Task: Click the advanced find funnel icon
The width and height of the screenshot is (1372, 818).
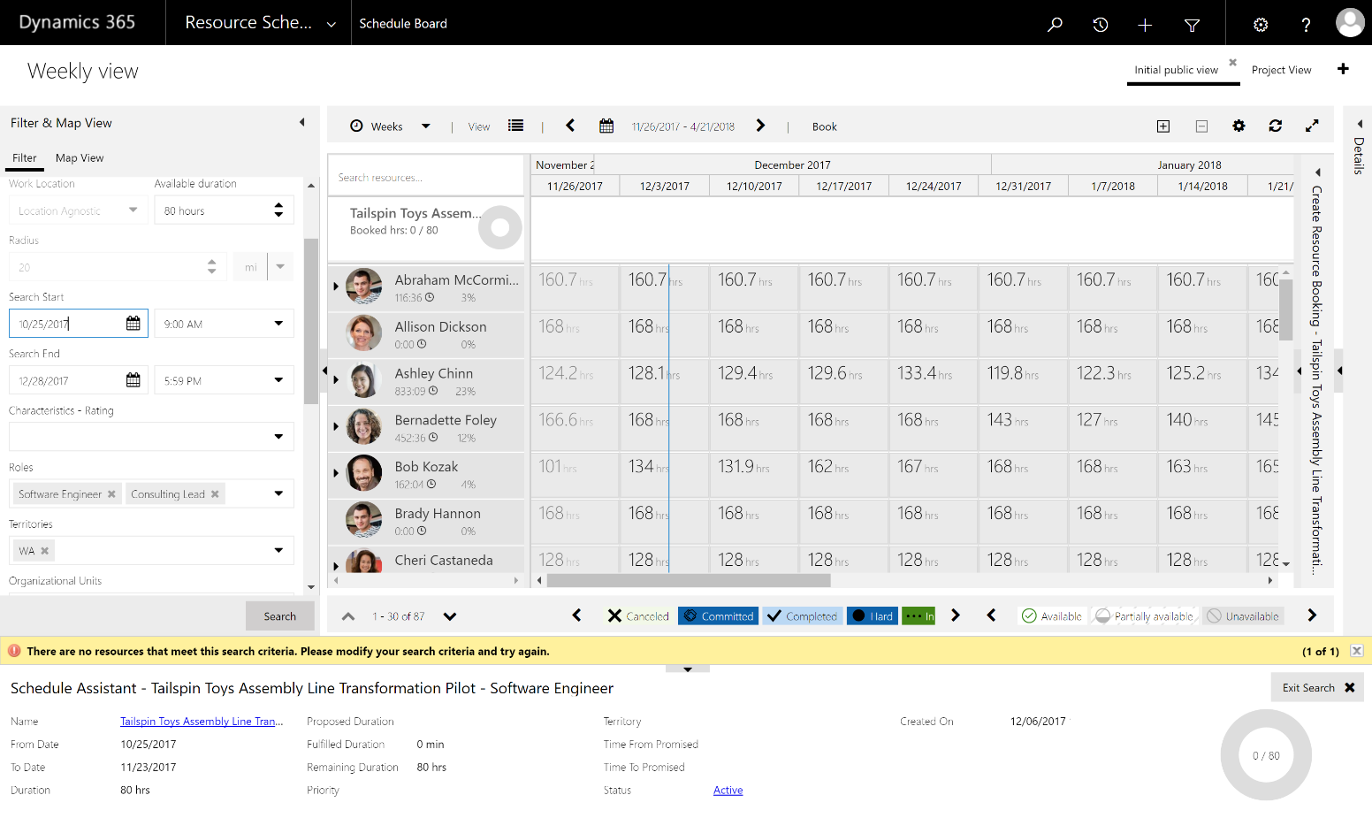Action: tap(1192, 24)
